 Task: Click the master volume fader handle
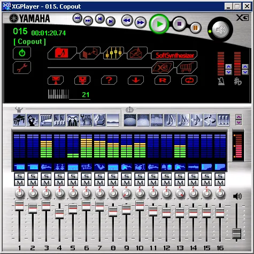tap(237, 234)
